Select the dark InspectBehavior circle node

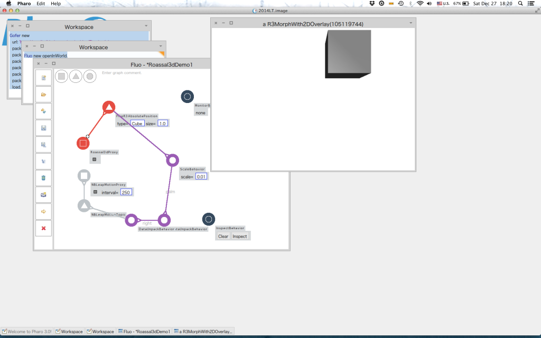208,219
